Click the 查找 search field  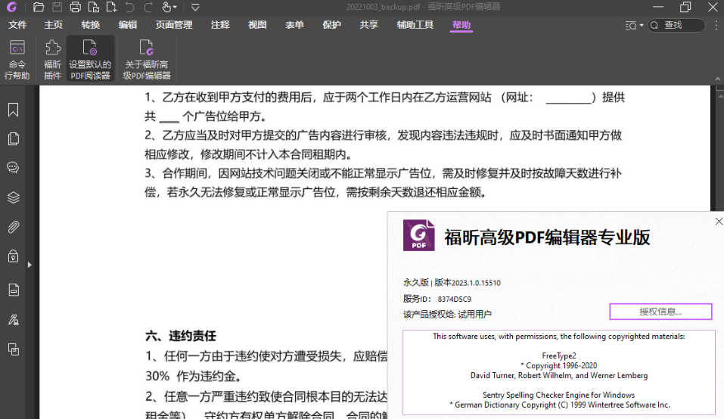(676, 26)
